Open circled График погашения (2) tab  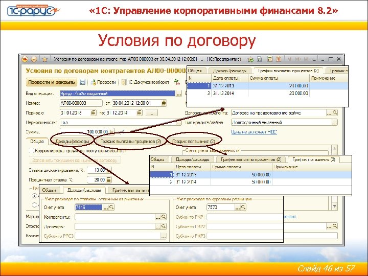coord(194,142)
